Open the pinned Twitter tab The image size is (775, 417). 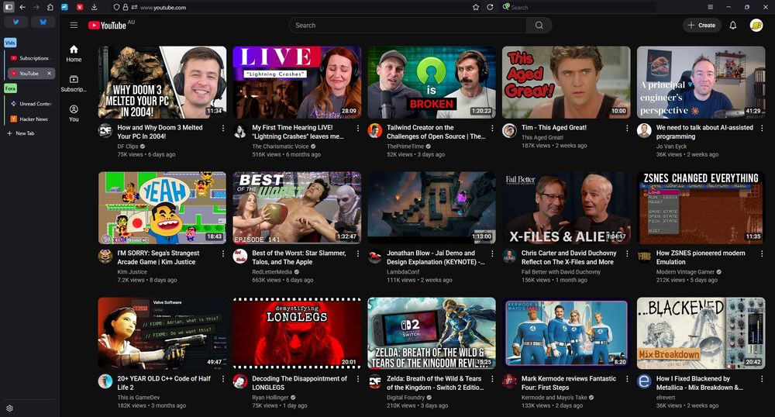[x=16, y=22]
